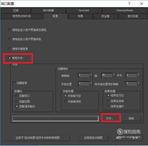This screenshot has height=146, width=148.
Task: Click the background file path field
Action: (55, 118)
